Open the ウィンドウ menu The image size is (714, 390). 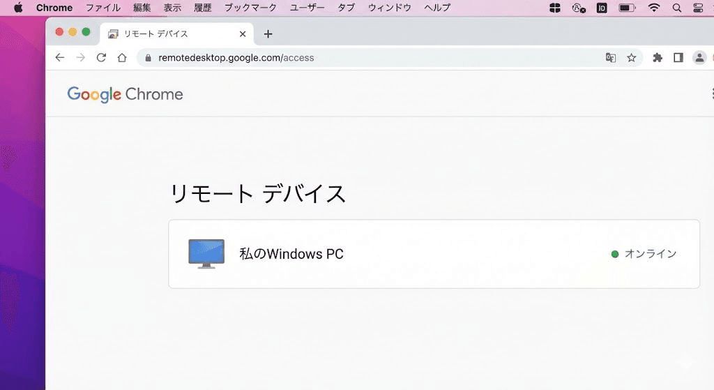click(389, 8)
